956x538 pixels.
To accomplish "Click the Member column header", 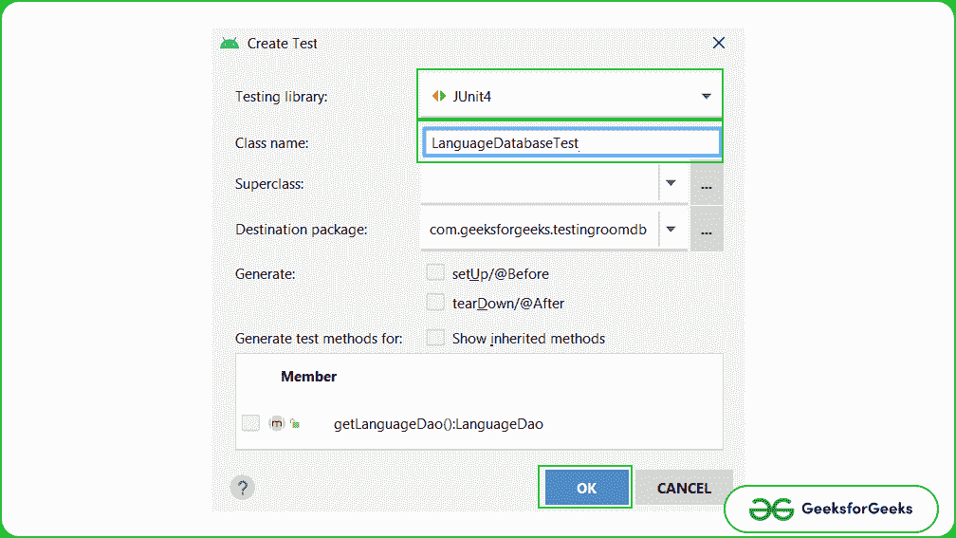I will [308, 377].
